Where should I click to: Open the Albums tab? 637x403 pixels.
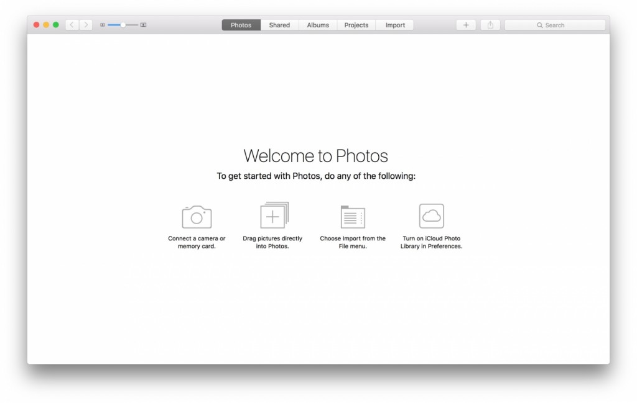318,25
